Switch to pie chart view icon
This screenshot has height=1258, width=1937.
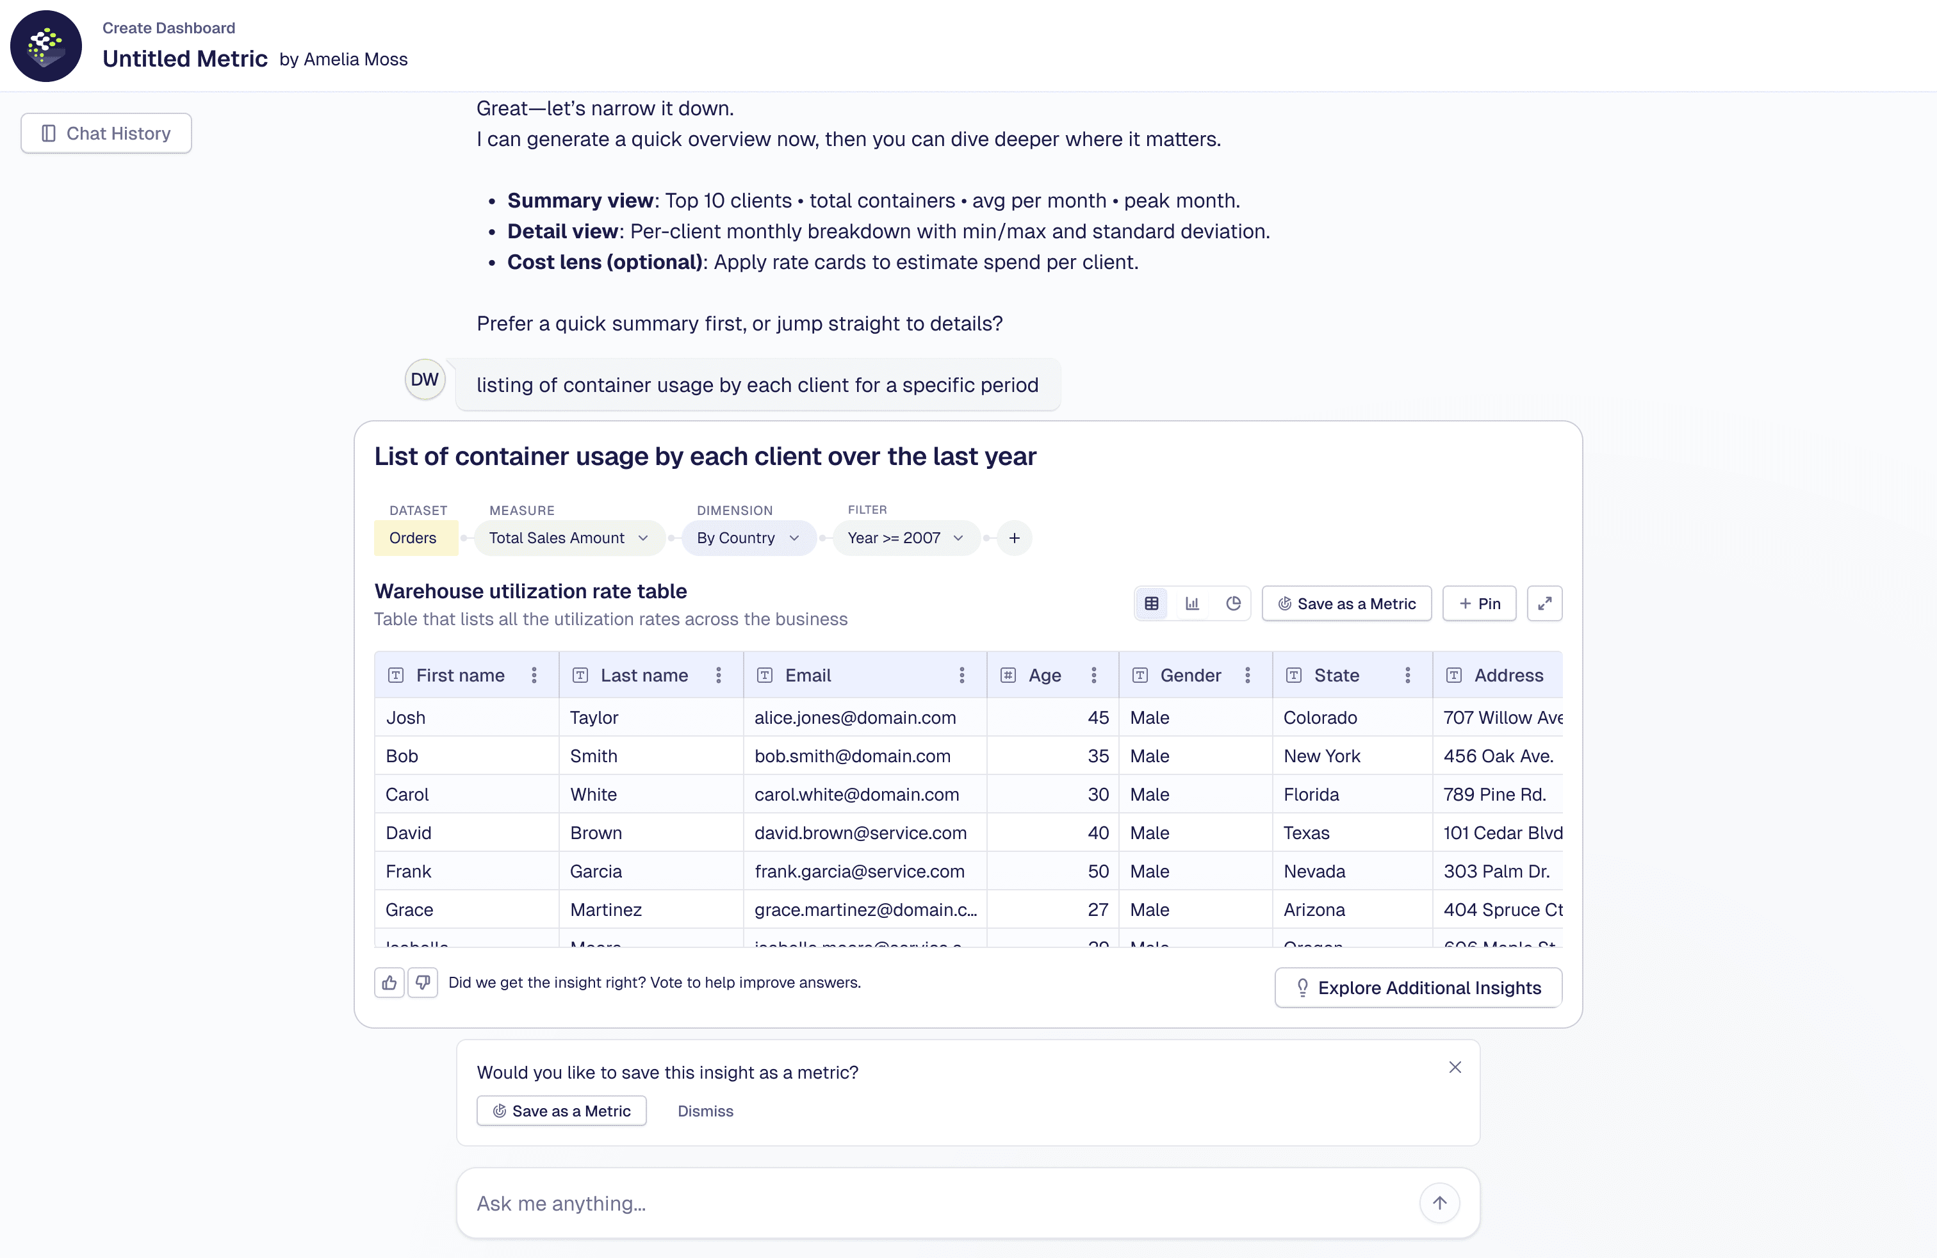(1233, 604)
